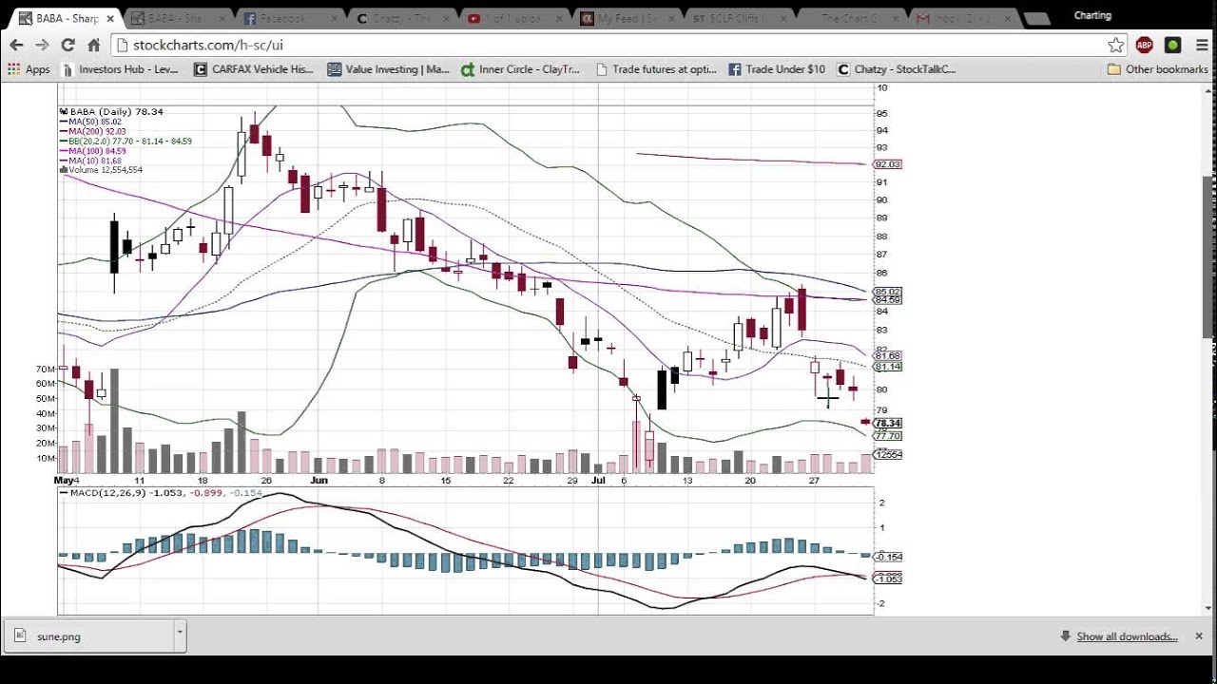Open the Trade Under $10 bookmark
The width and height of the screenshot is (1217, 684).
point(777,69)
